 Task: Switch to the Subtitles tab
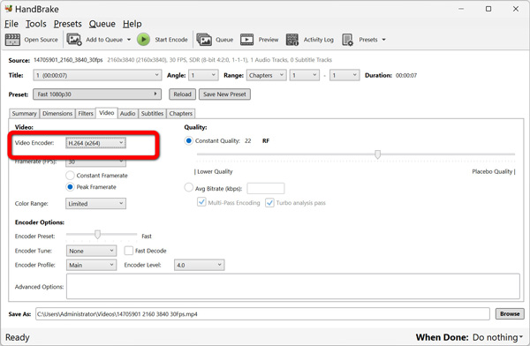coord(152,114)
